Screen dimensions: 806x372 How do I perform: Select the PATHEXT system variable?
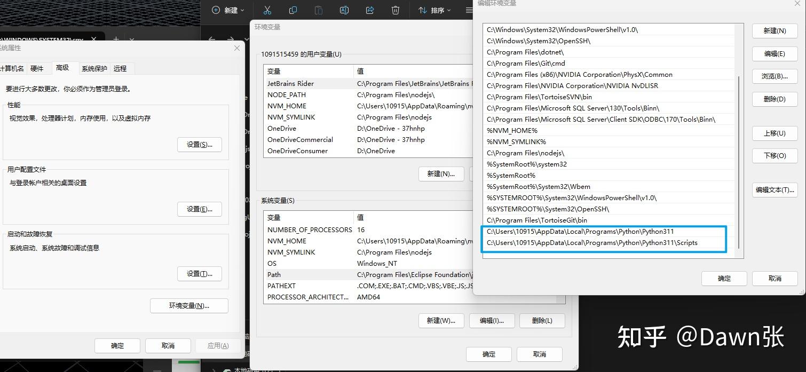[x=368, y=286]
